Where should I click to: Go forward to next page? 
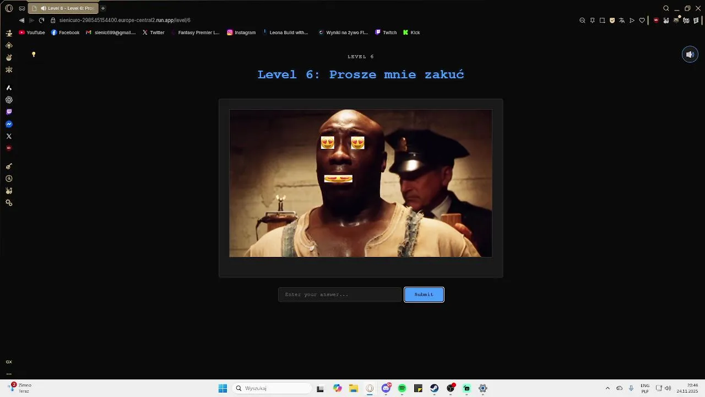click(31, 20)
